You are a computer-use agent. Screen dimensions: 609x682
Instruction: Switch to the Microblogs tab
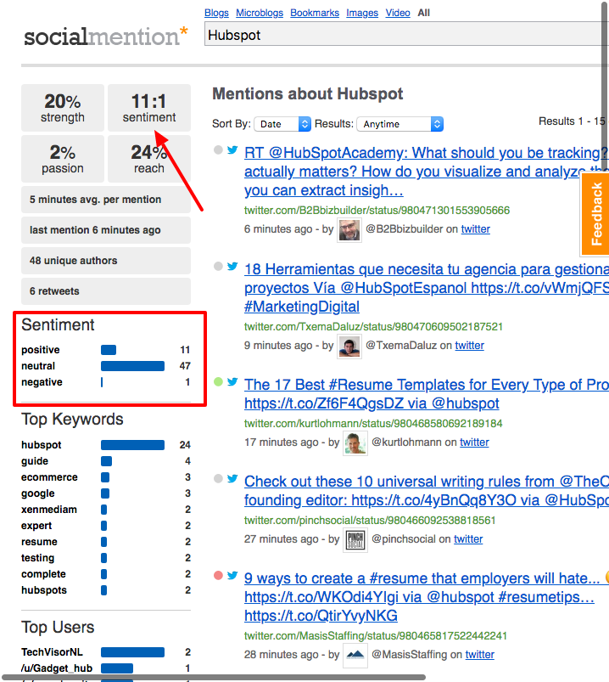coord(259,13)
